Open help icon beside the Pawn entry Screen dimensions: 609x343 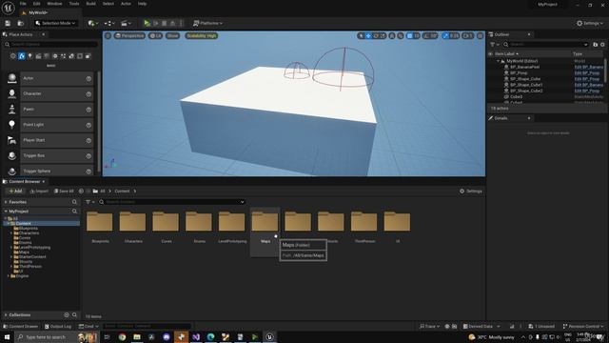click(x=88, y=110)
